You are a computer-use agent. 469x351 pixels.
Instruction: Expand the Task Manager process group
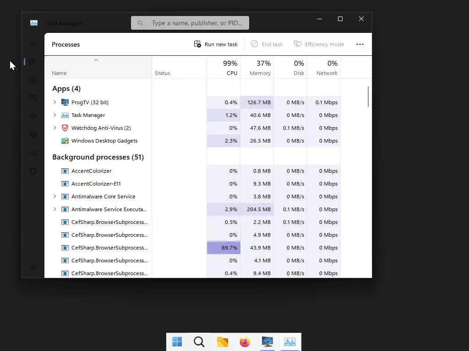pyautogui.click(x=55, y=115)
